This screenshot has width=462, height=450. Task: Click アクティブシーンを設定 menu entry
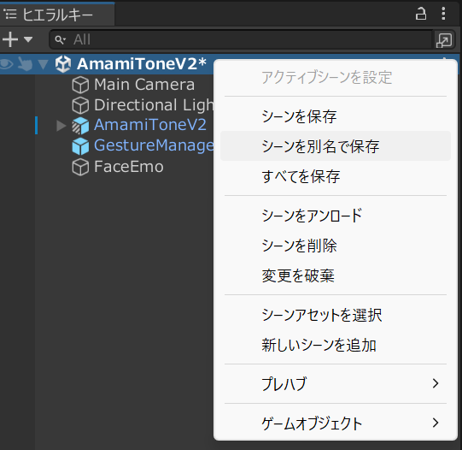[x=336, y=78]
